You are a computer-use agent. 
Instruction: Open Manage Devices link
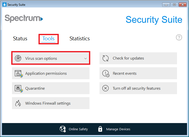(x=118, y=129)
